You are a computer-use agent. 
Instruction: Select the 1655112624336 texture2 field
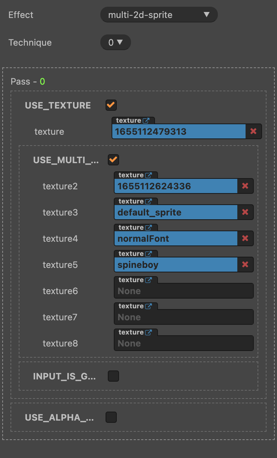(x=176, y=186)
